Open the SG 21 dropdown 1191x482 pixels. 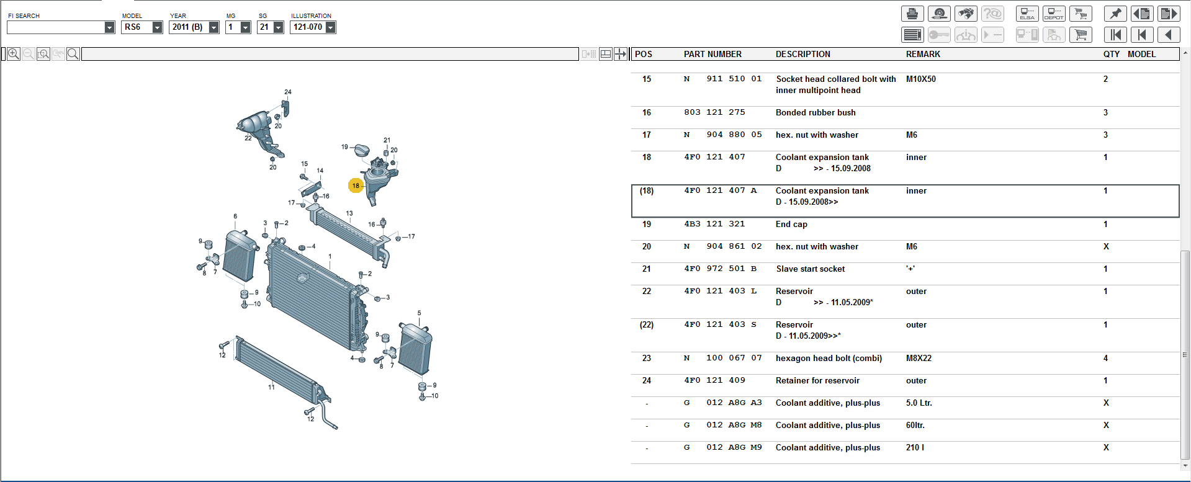[x=278, y=27]
